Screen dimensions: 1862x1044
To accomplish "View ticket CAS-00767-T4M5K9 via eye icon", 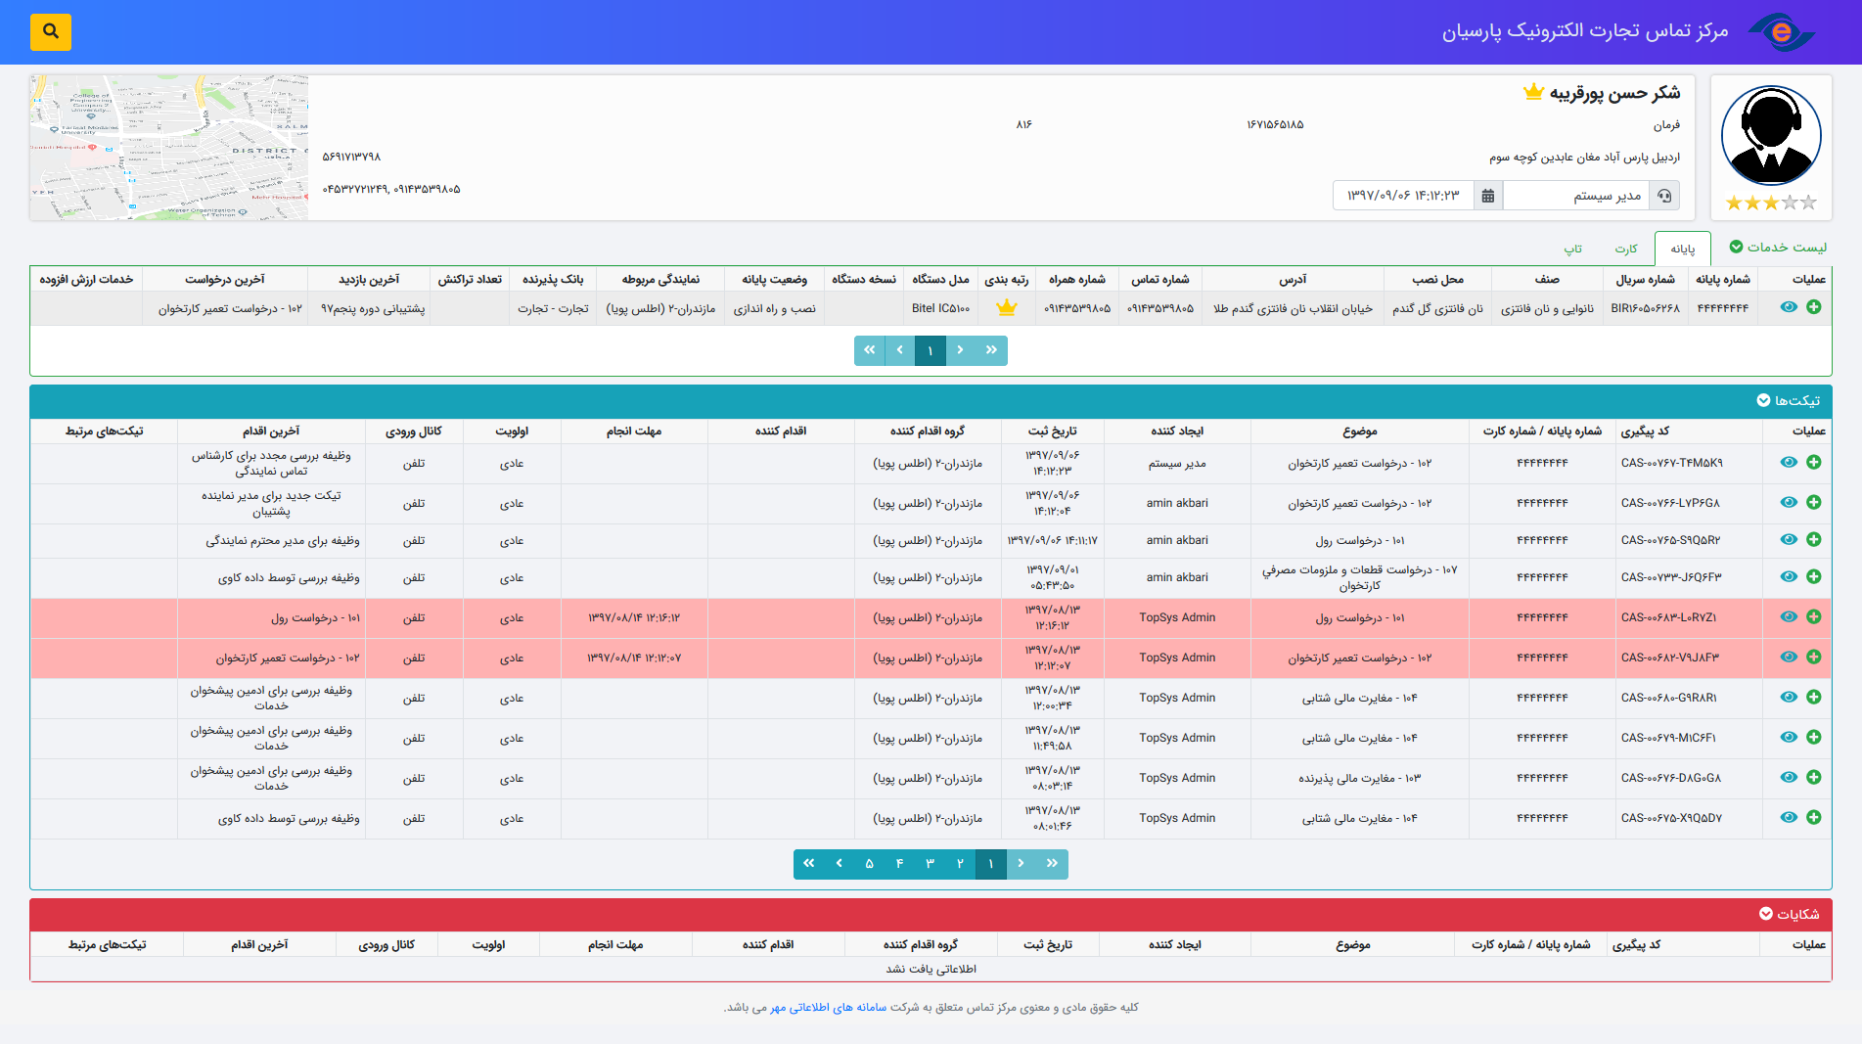I will point(1789,462).
